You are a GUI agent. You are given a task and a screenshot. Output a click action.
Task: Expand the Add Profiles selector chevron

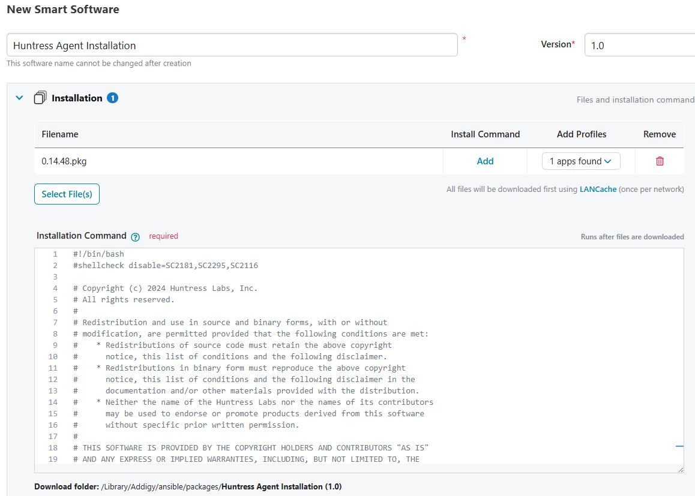tap(608, 161)
